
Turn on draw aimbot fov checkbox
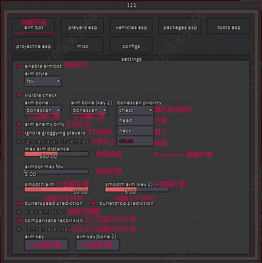(19, 212)
